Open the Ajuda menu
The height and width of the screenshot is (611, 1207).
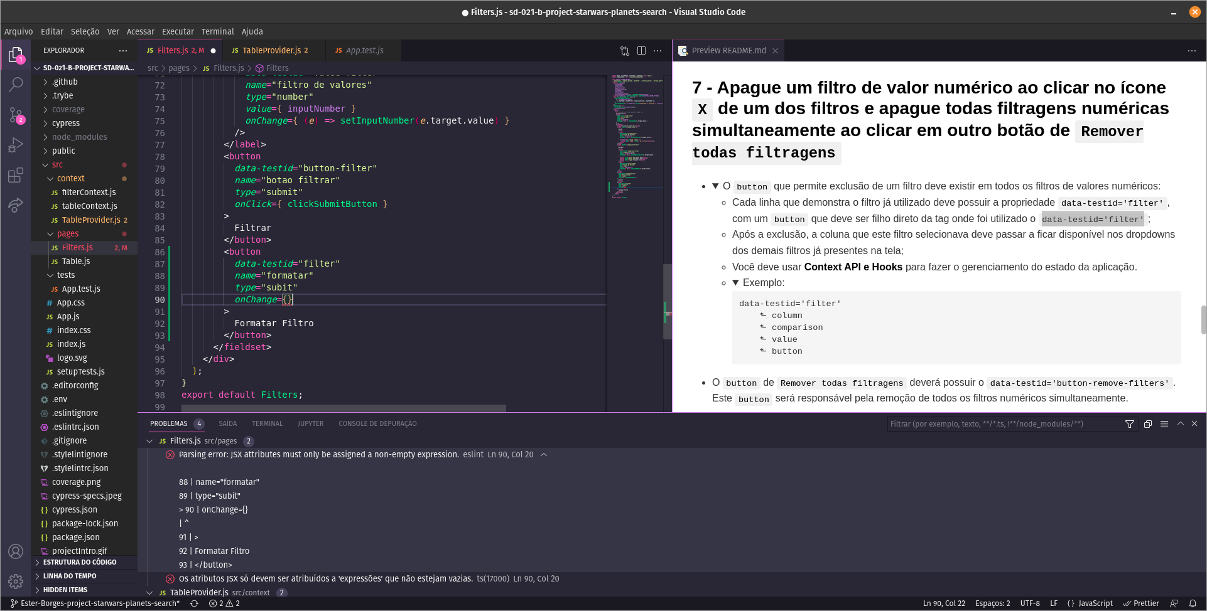(252, 31)
